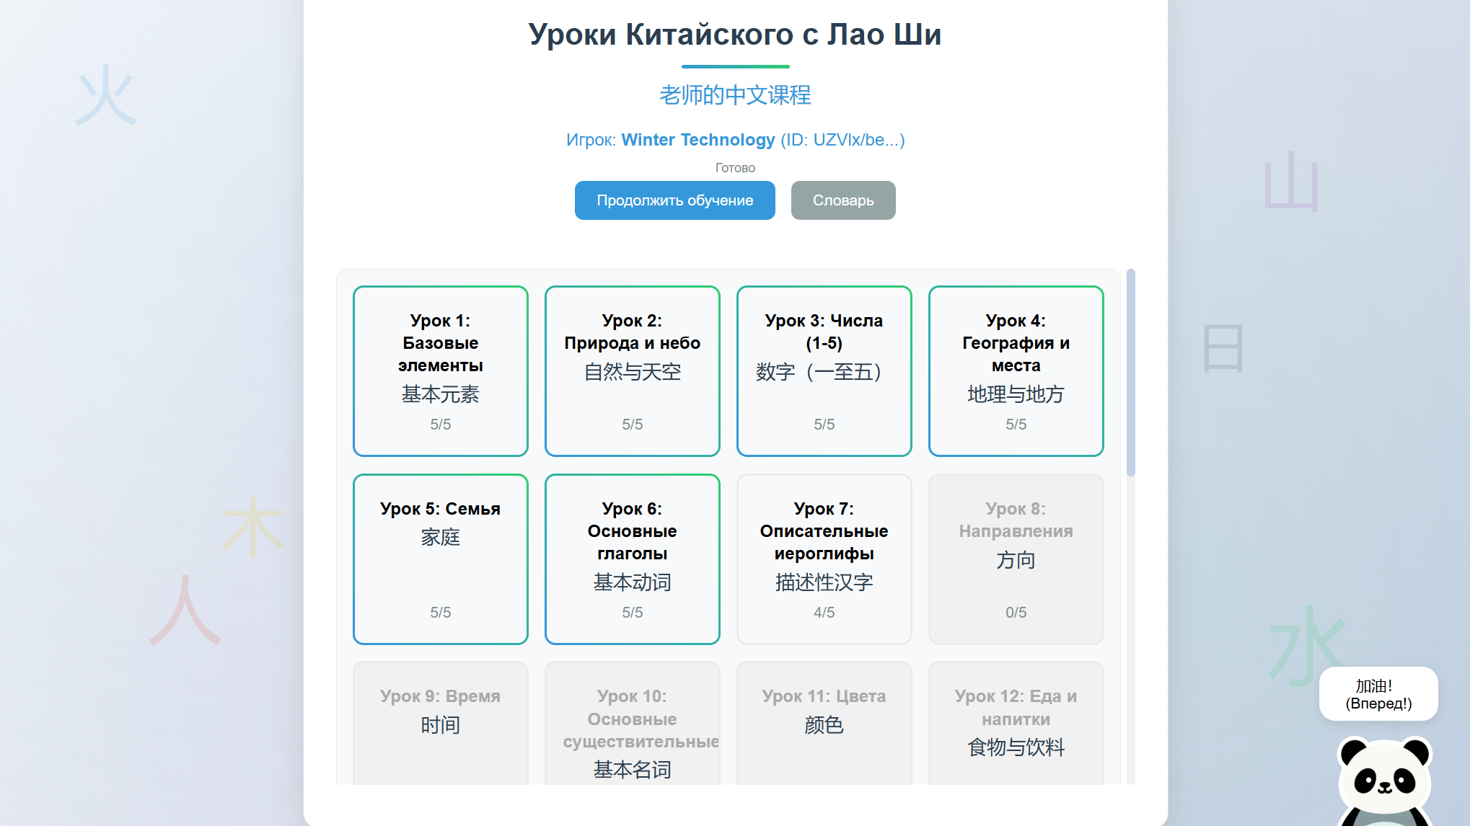Open the Winter Technology player profile link
The height and width of the screenshot is (826, 1470).
pos(697,140)
